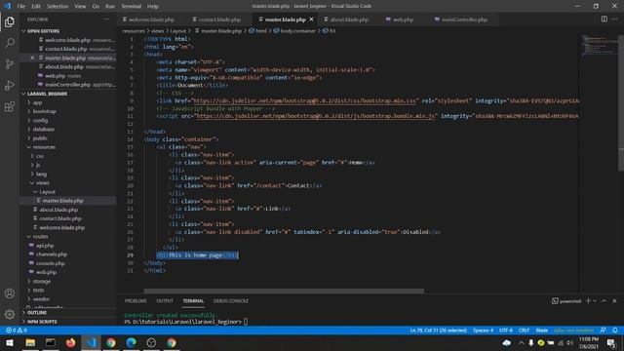Open the Terminal menu
This screenshot has height=351, width=624.
pyautogui.click(x=131, y=6)
